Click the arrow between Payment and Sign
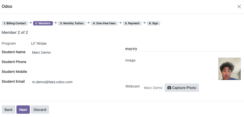Viewport: 244px width, 117px height. pyautogui.click(x=144, y=23)
